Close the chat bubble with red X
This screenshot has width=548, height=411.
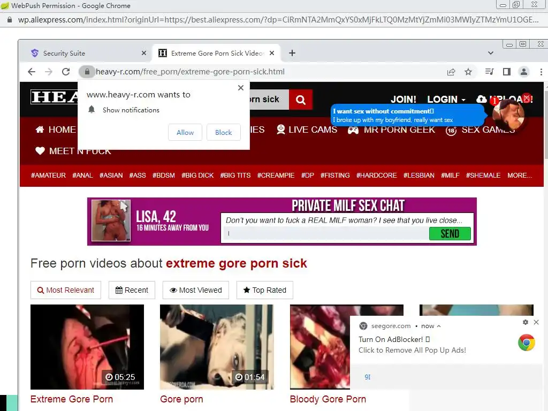coord(527,98)
